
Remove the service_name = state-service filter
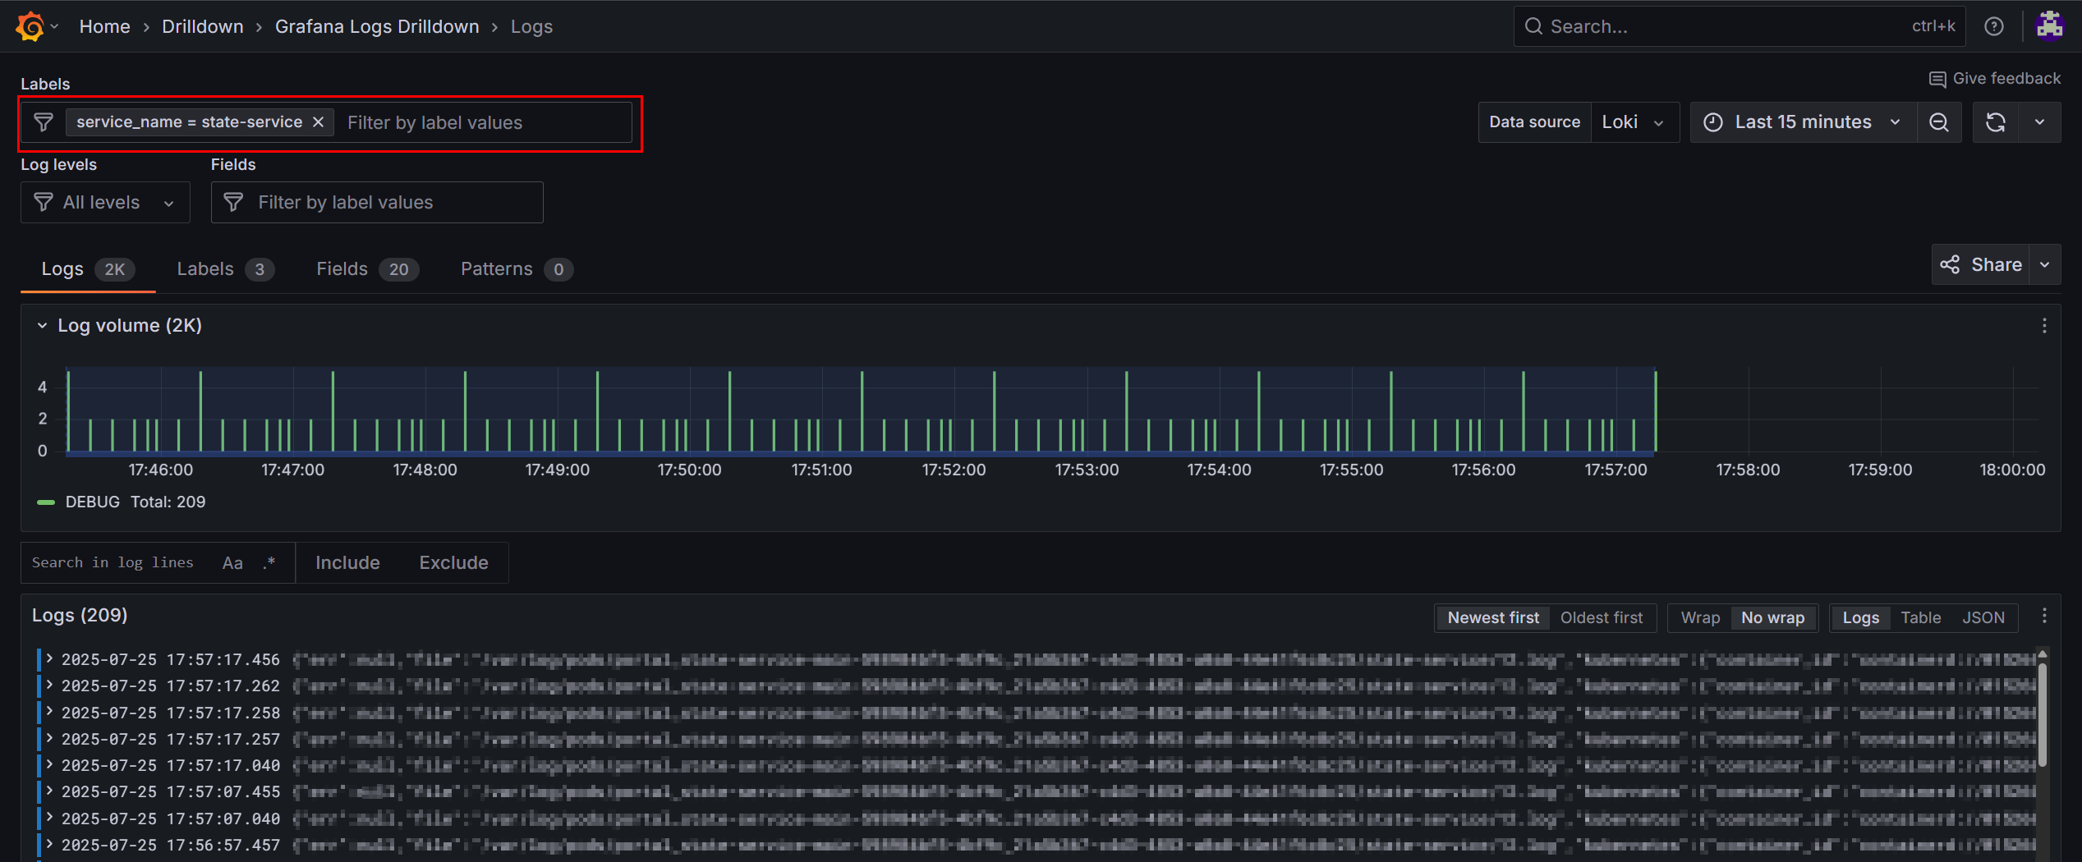pyautogui.click(x=318, y=122)
